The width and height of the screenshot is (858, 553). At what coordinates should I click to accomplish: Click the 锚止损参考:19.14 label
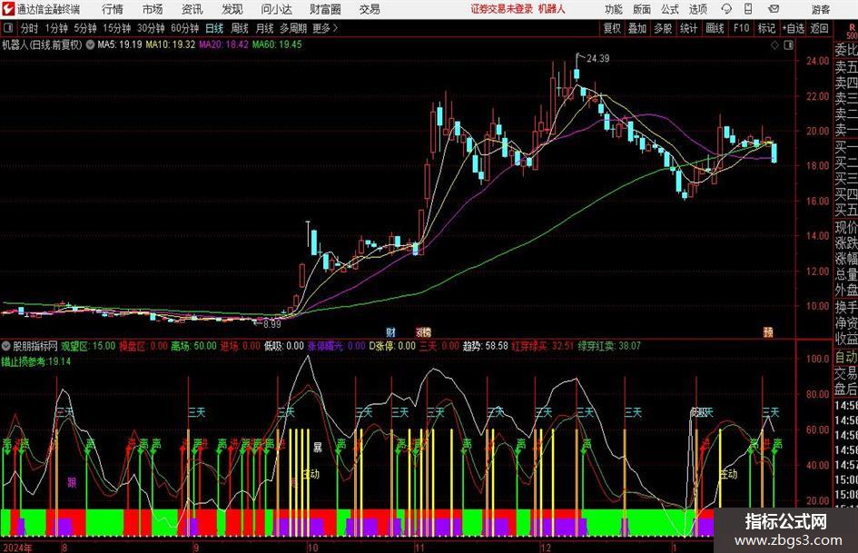click(36, 361)
